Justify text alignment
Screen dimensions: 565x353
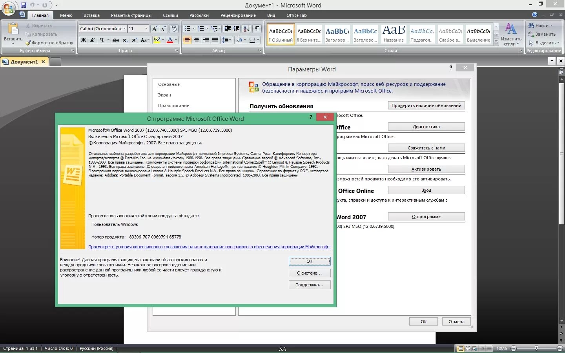coord(215,40)
